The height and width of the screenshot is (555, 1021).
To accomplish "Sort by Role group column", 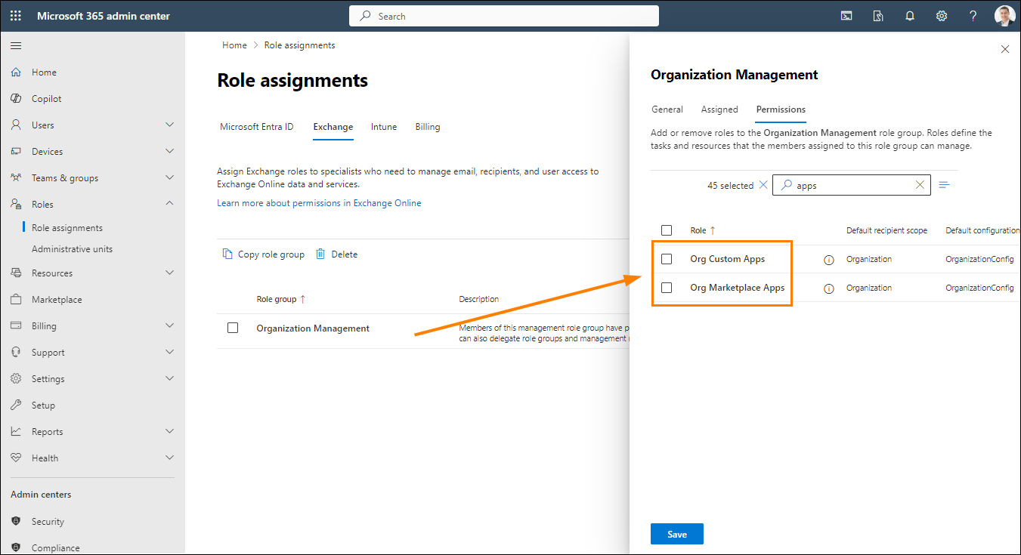I will (281, 299).
